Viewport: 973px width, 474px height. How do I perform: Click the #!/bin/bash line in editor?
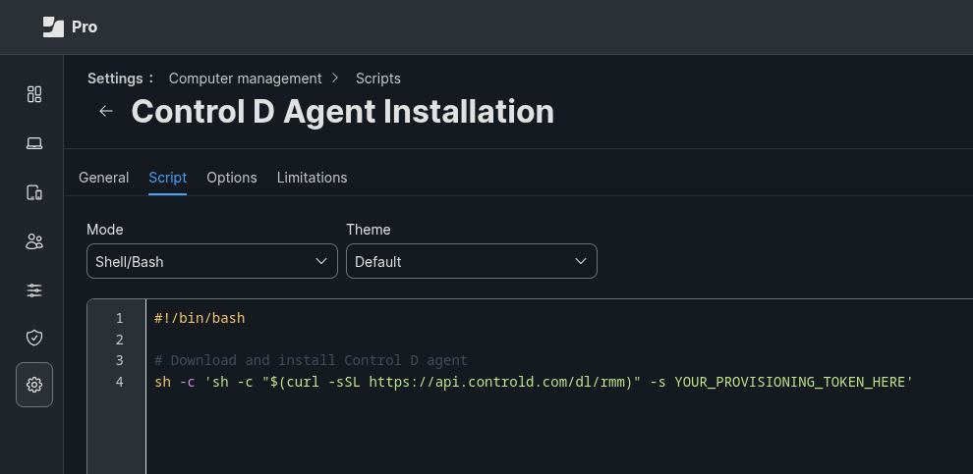coord(200,319)
